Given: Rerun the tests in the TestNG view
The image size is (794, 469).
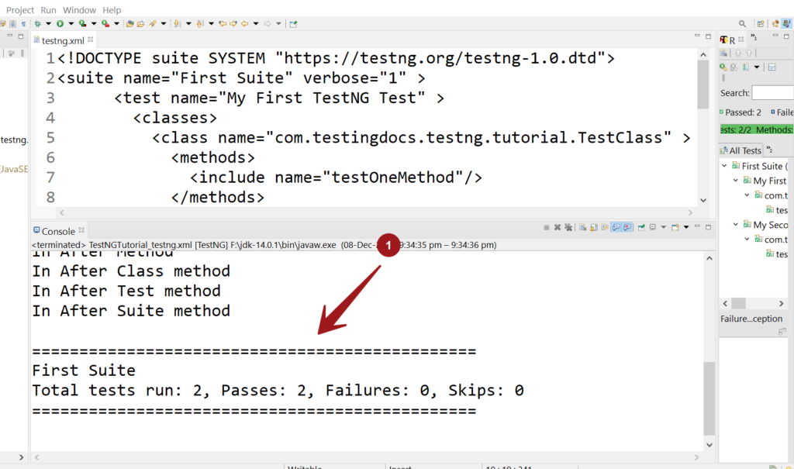Looking at the screenshot, I should [x=722, y=66].
